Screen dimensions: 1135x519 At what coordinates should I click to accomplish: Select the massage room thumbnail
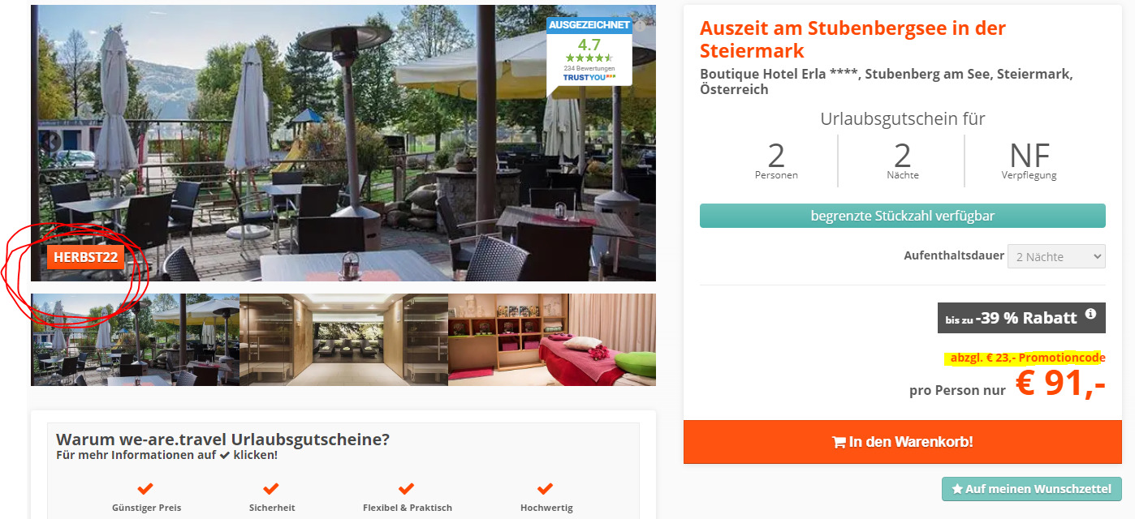click(552, 340)
